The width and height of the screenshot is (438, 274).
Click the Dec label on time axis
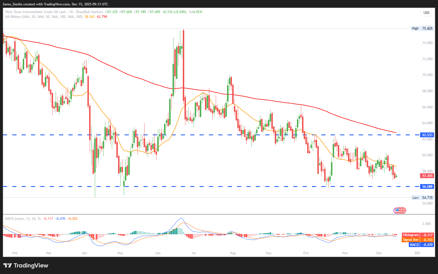[x=379, y=253]
